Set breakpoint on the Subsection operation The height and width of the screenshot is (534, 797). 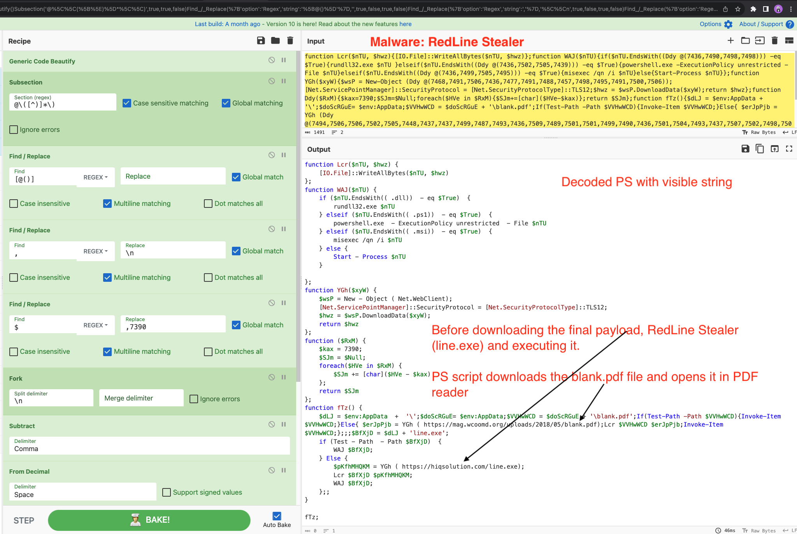click(x=284, y=81)
